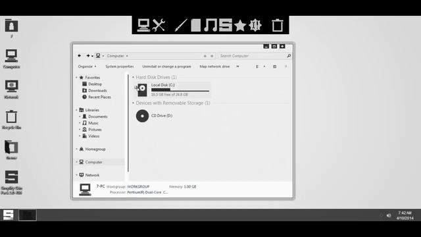The width and height of the screenshot is (421, 237).
Task: Click the Computer breadcrumb in the address bar
Action: 116,56
